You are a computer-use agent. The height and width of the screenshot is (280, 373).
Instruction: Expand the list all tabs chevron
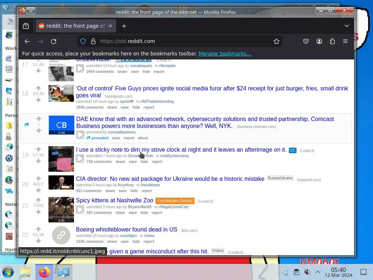347,26
